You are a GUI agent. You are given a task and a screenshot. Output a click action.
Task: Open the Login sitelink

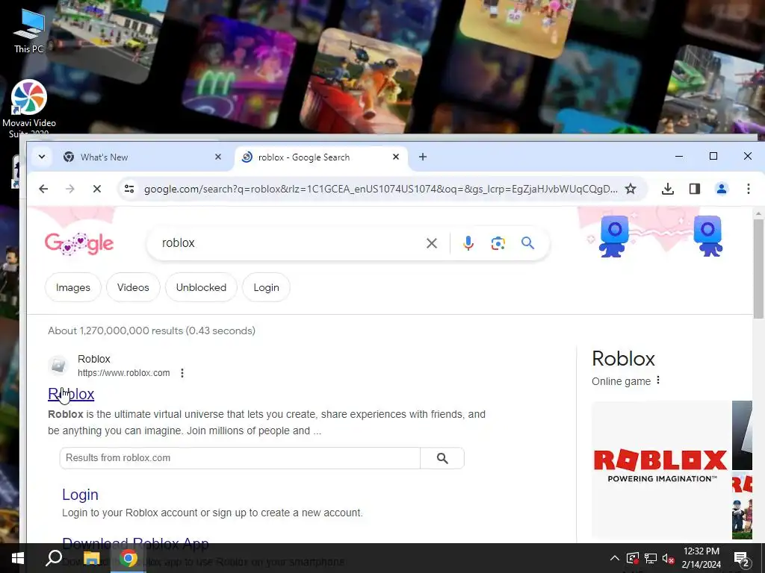tap(80, 495)
